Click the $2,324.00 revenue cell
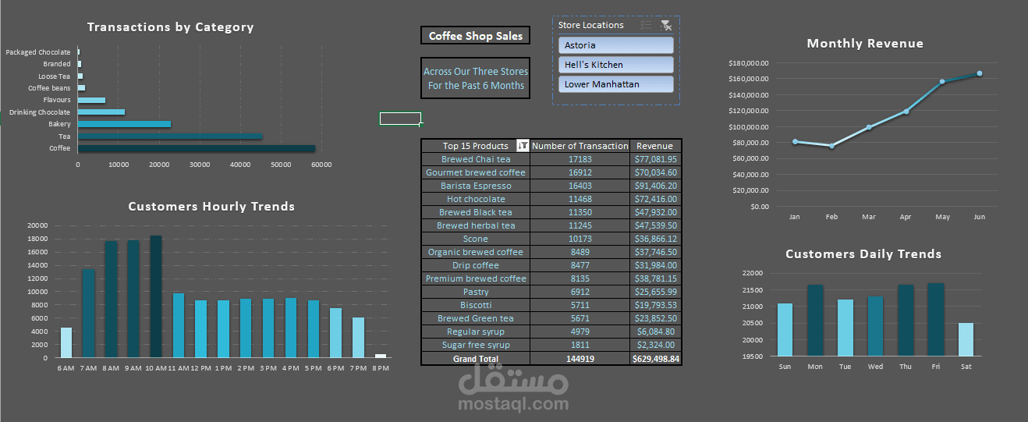The image size is (1028, 422). [655, 345]
